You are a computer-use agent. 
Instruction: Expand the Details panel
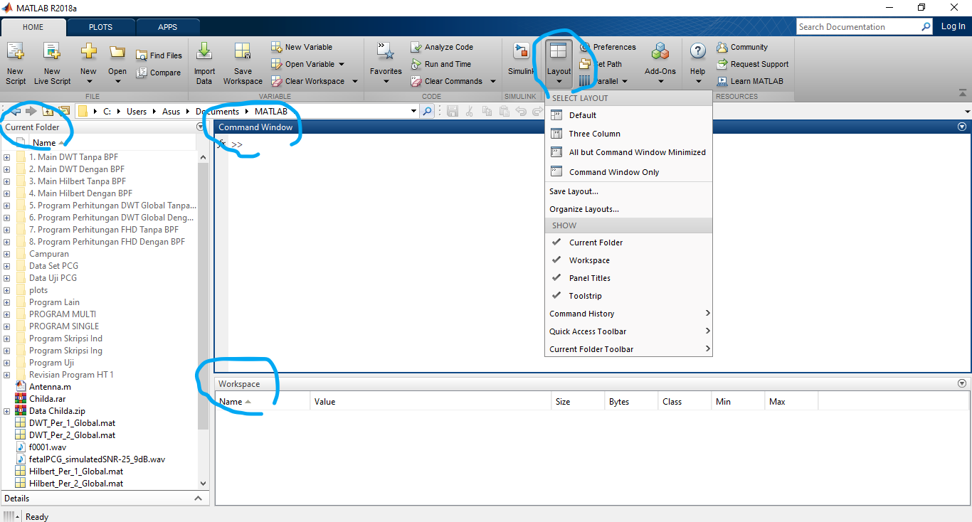click(199, 499)
